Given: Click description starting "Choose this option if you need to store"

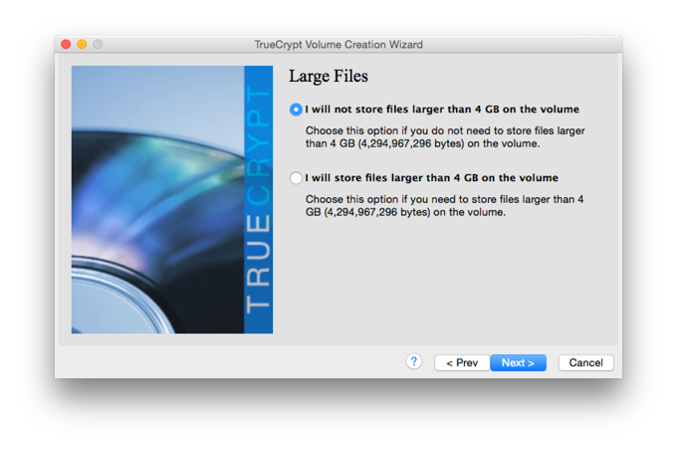Looking at the screenshot, I should point(444,205).
